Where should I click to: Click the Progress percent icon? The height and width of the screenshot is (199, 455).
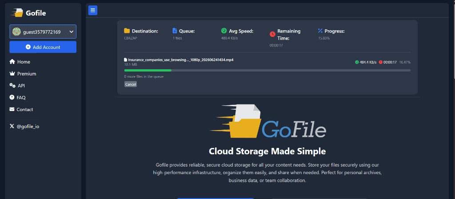(x=320, y=31)
